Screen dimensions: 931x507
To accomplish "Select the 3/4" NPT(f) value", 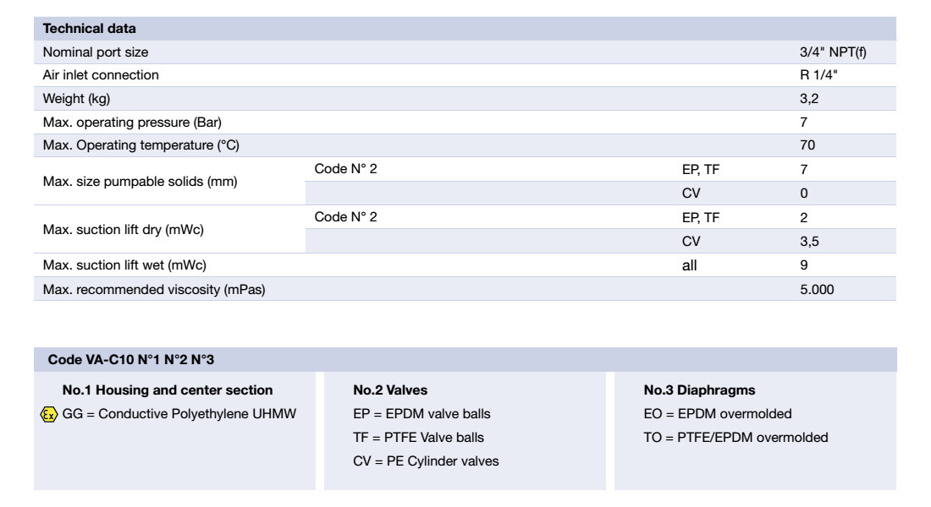I will (x=833, y=52).
